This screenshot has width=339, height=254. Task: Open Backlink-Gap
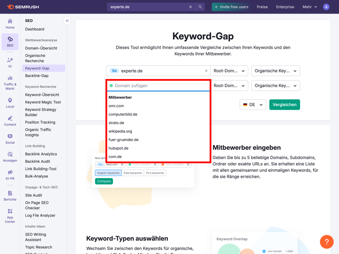[x=37, y=76]
